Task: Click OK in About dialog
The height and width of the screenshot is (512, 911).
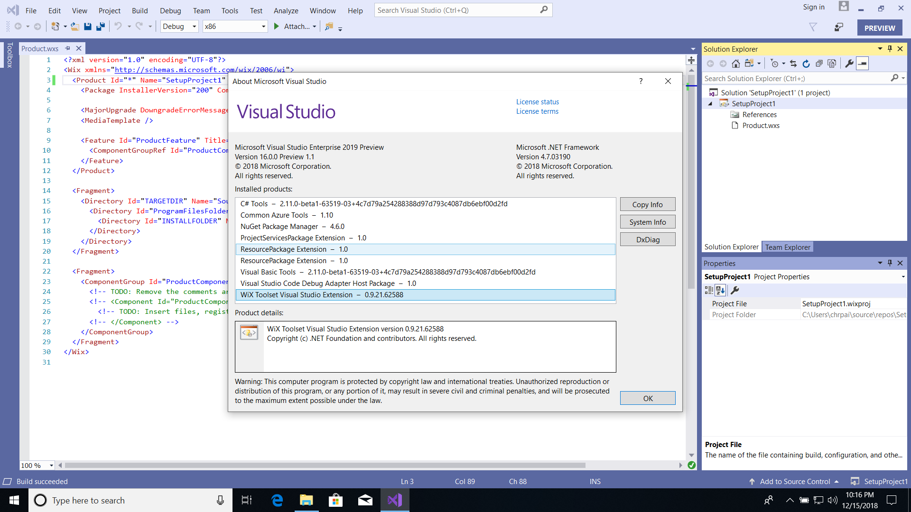Action: (648, 398)
